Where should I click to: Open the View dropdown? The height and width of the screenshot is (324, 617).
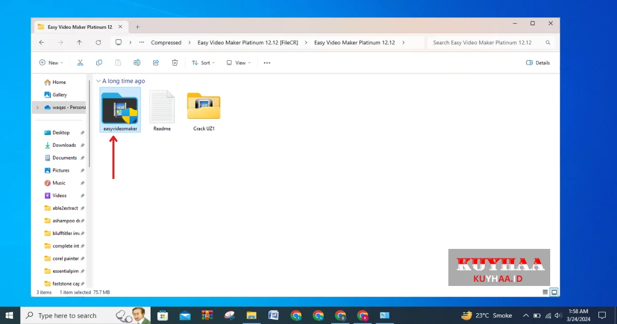coord(239,63)
